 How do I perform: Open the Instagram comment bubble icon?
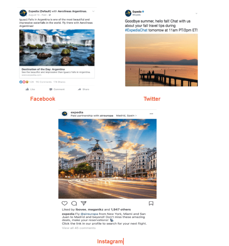[74, 203]
